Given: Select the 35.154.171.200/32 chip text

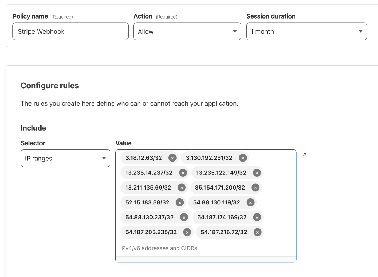Looking at the screenshot, I should click(220, 187).
